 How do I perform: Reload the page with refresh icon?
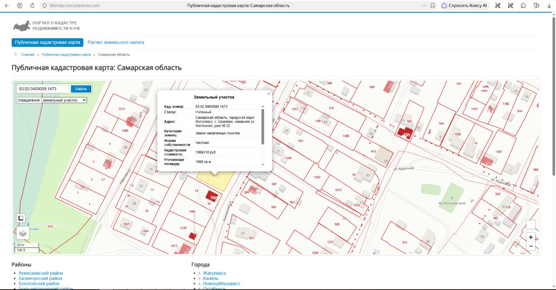[32, 6]
